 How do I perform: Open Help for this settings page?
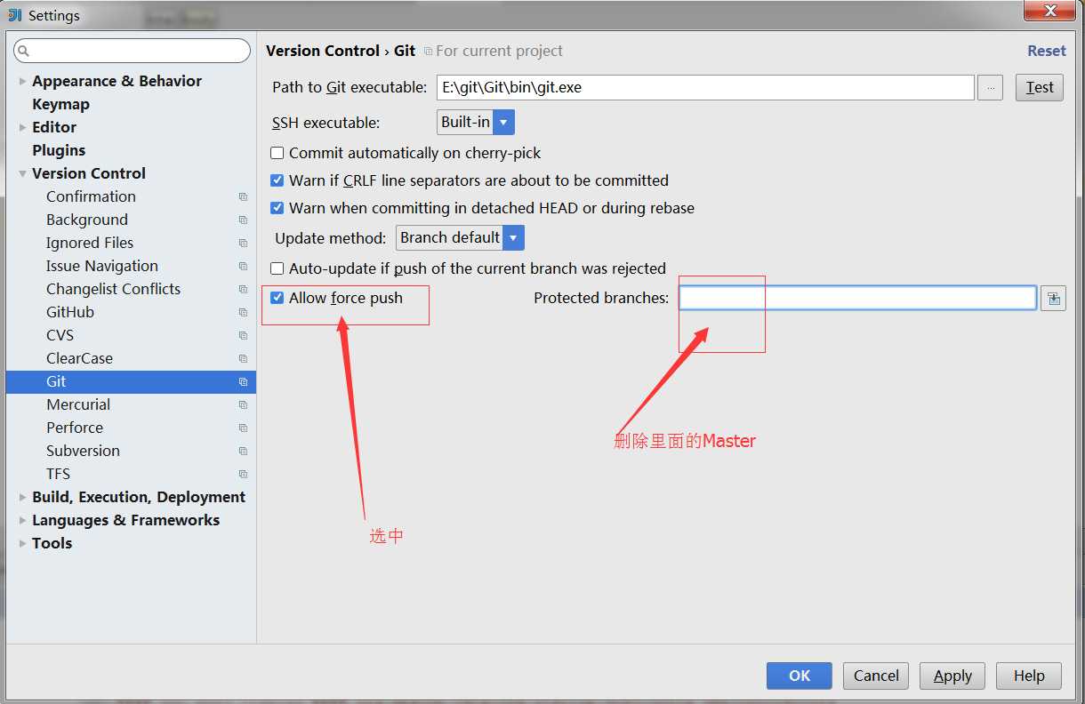[1029, 676]
